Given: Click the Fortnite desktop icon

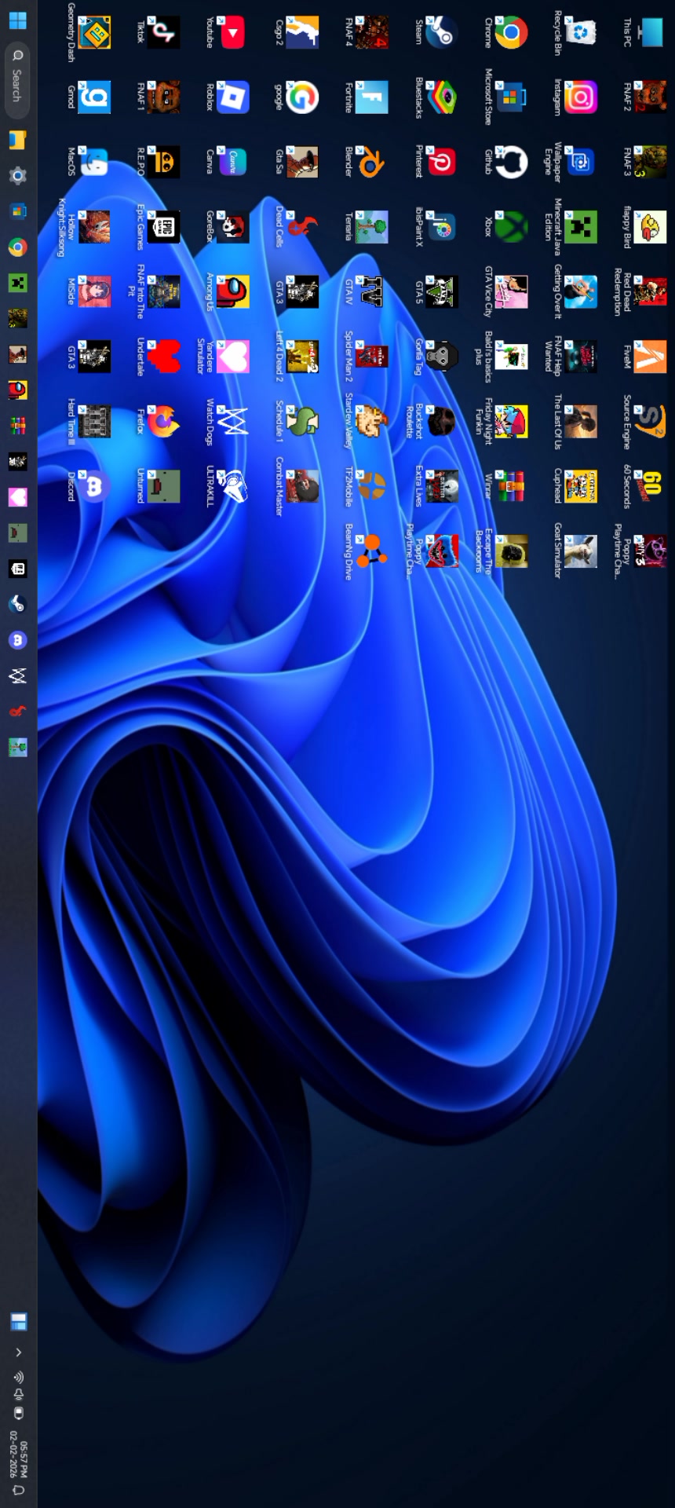Looking at the screenshot, I should (x=371, y=97).
